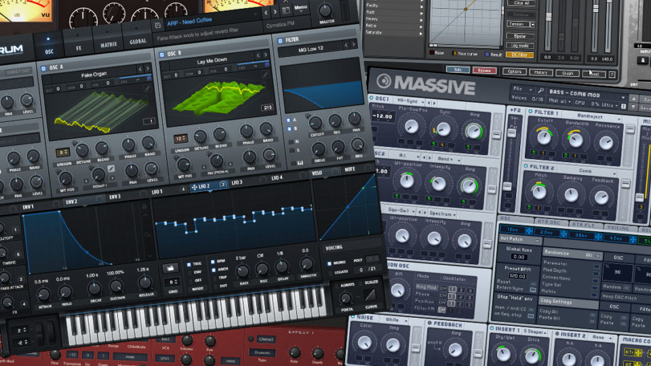Screen dimensions: 651x366
Task: Open MG Low 12 filter type menu
Action: [x=311, y=49]
